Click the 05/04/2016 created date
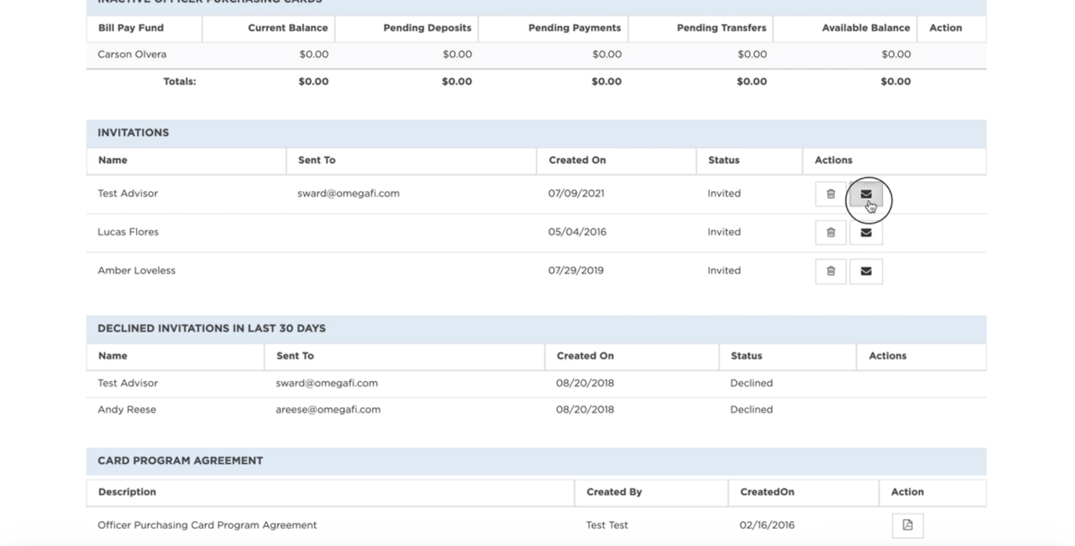 (577, 232)
